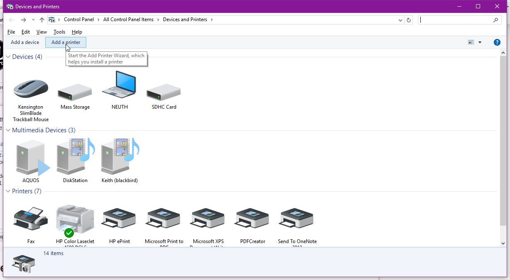Go back with the Back arrow
510x280 pixels.
[x=11, y=20]
